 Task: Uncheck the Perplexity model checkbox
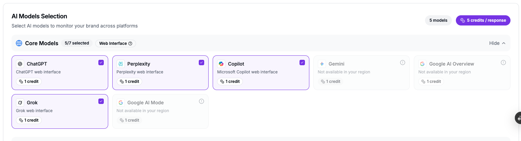tap(201, 63)
